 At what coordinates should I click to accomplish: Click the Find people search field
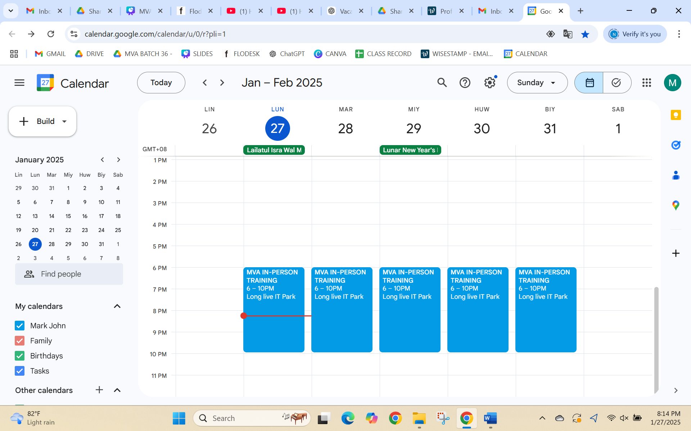pos(69,274)
